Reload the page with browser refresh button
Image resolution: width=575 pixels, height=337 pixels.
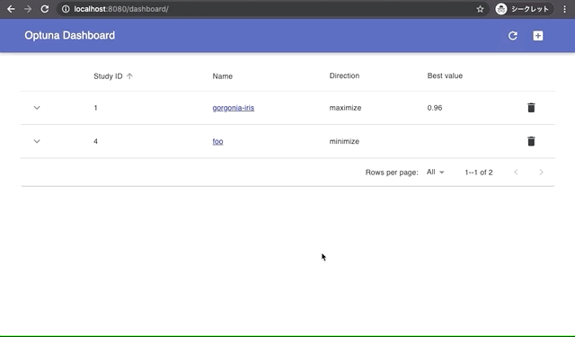pos(45,9)
